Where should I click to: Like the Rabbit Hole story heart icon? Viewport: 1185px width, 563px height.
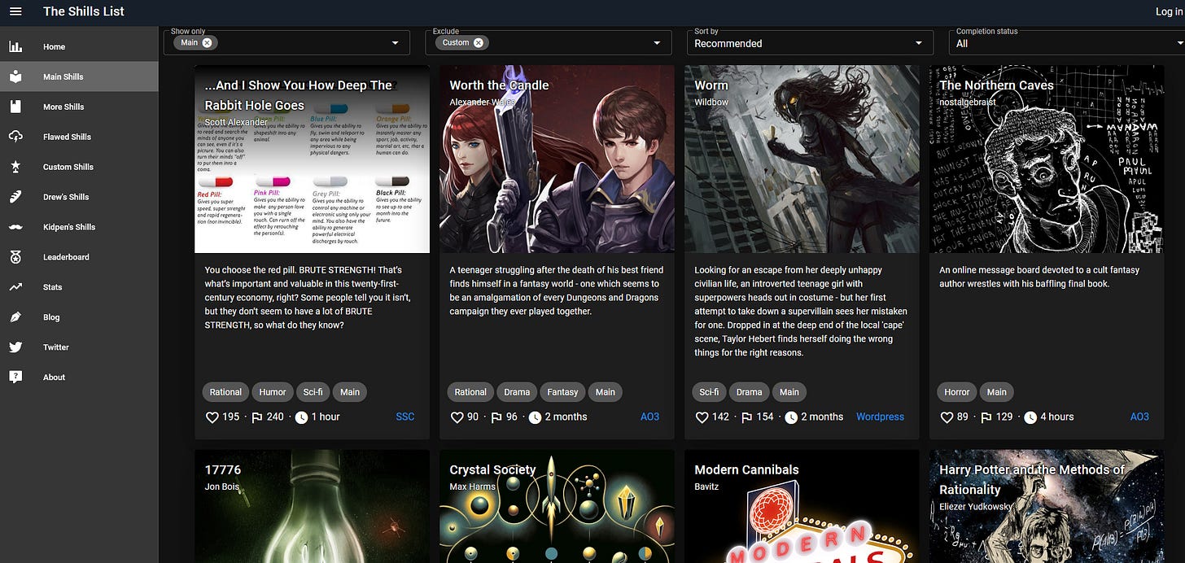point(212,417)
